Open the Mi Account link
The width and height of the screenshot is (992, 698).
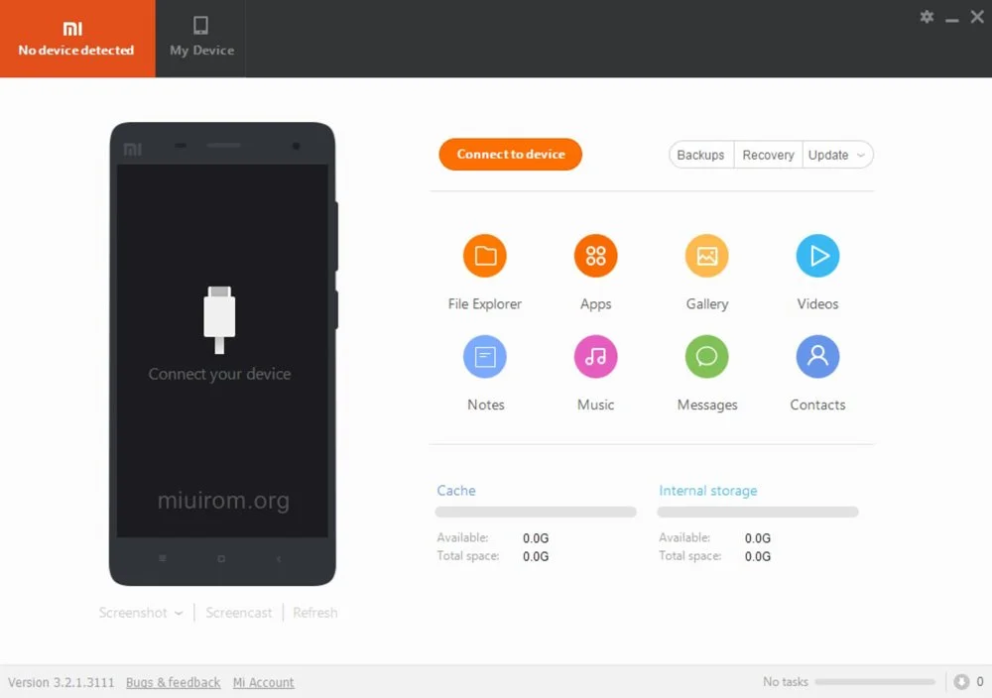pos(263,682)
